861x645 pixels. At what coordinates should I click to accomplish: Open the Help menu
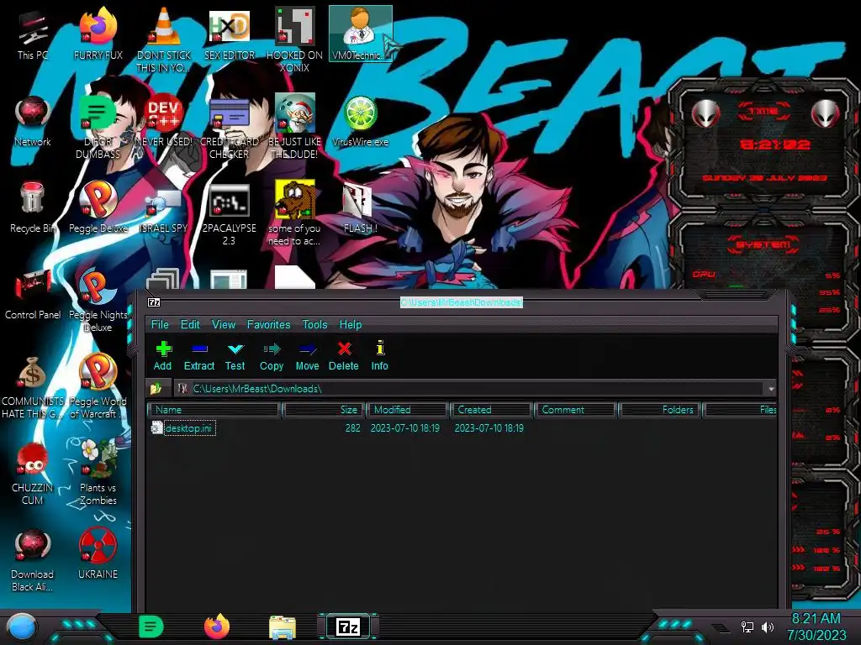[351, 325]
